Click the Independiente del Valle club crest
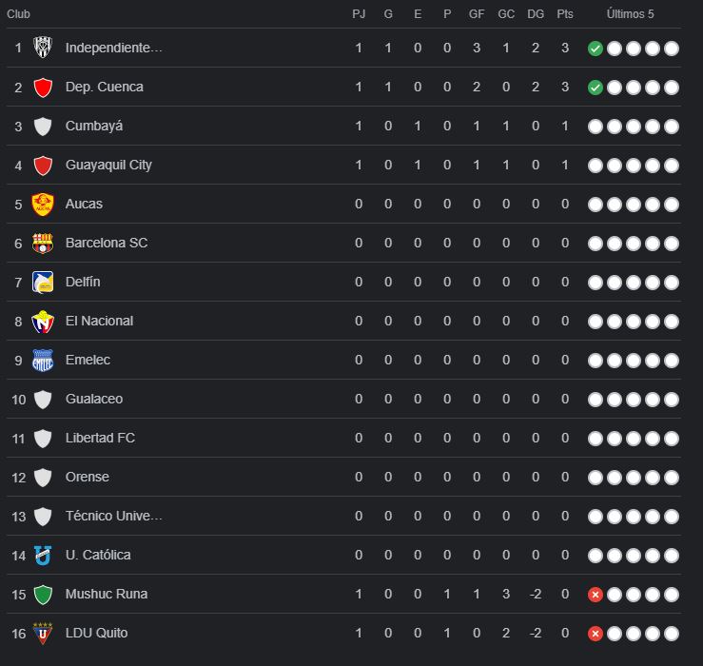This screenshot has height=666, width=703. [x=42, y=48]
